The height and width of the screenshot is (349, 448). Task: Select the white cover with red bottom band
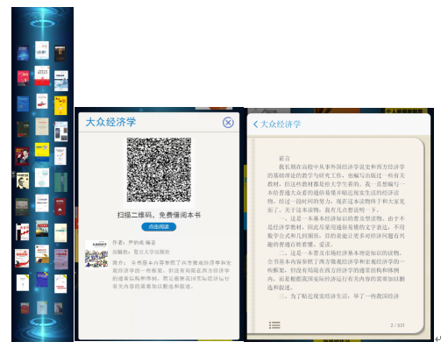42,75
